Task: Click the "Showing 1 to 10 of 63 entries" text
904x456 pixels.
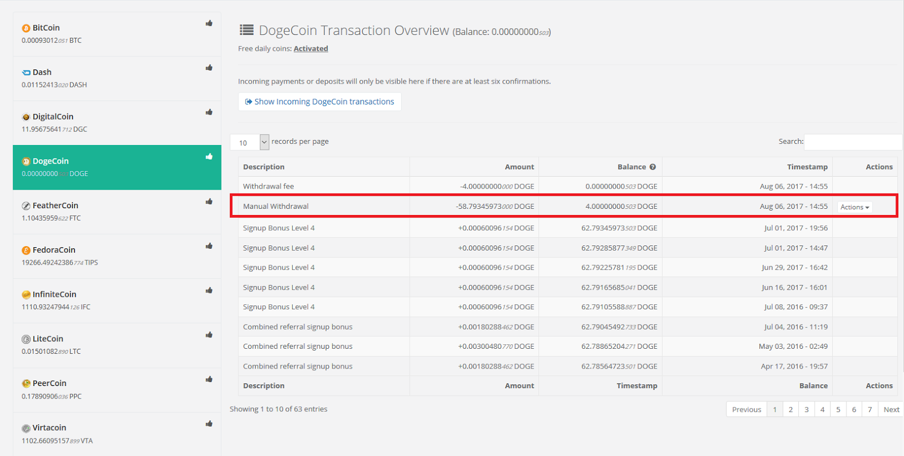Action: click(279, 409)
